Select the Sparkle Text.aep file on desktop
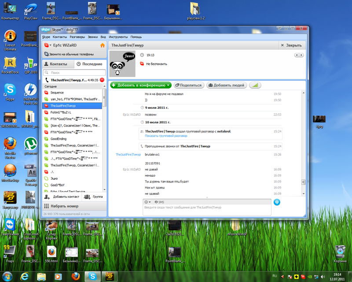 point(31,175)
